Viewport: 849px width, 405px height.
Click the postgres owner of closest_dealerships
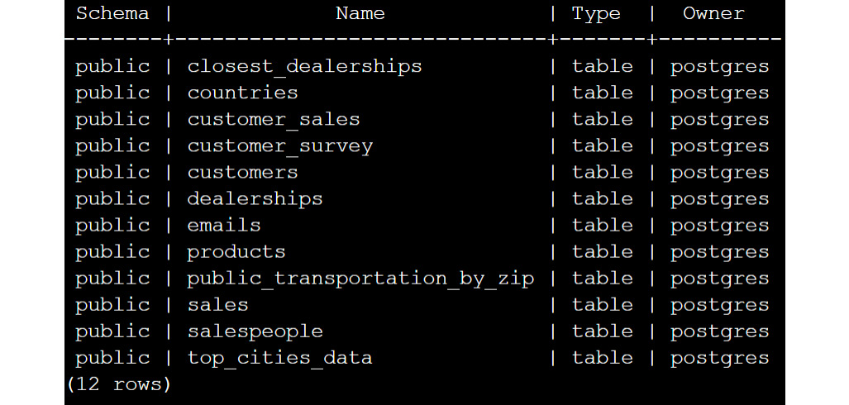tap(719, 67)
